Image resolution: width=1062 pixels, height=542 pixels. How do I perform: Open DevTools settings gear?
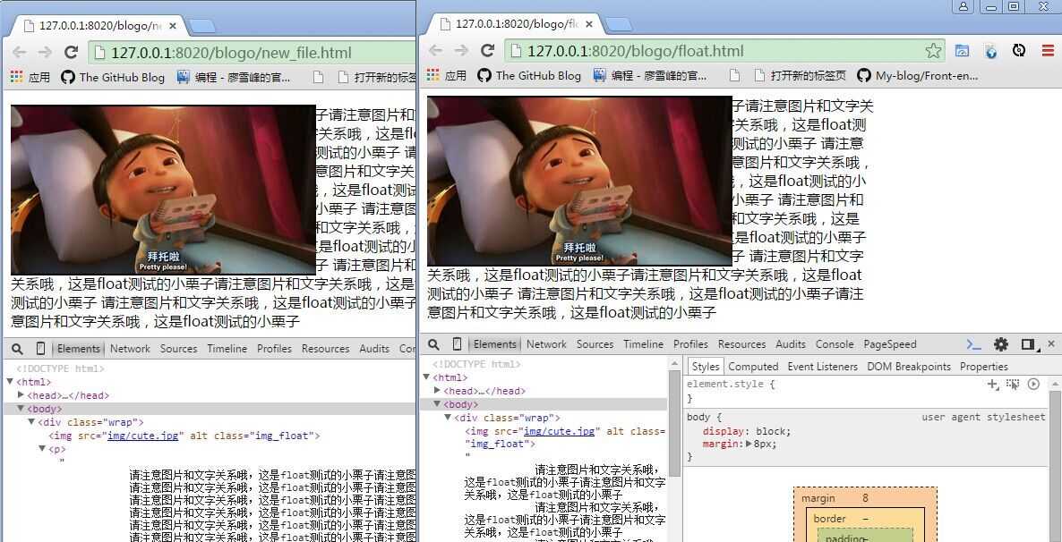click(1001, 344)
